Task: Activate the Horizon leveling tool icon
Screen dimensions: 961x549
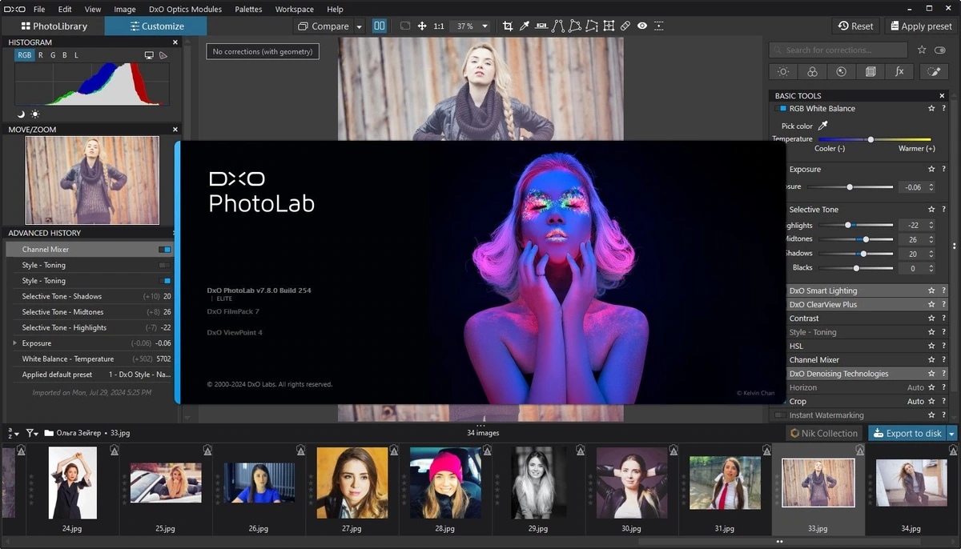Action: point(541,26)
